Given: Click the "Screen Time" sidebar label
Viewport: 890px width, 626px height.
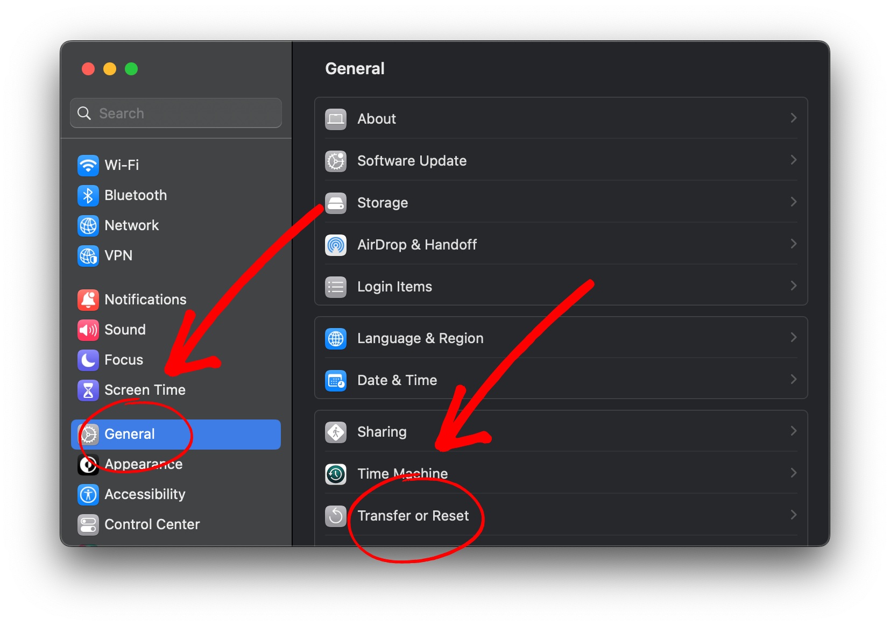Looking at the screenshot, I should tap(145, 390).
